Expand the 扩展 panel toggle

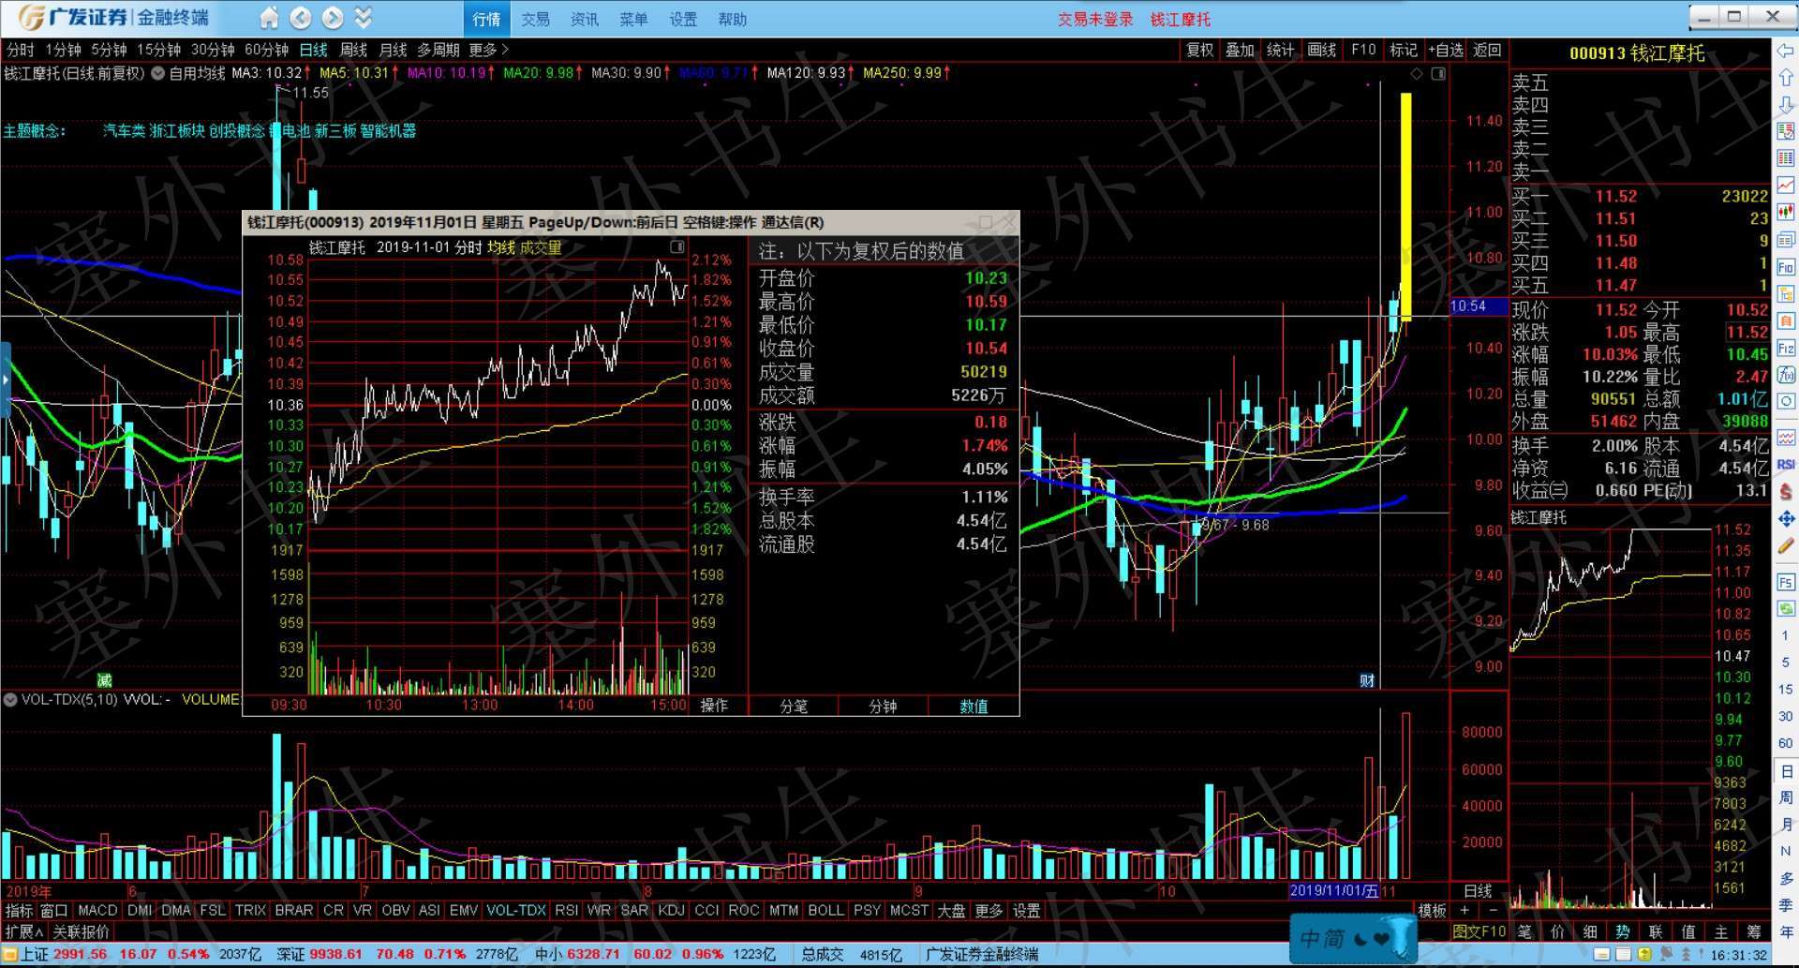pyautogui.click(x=24, y=931)
